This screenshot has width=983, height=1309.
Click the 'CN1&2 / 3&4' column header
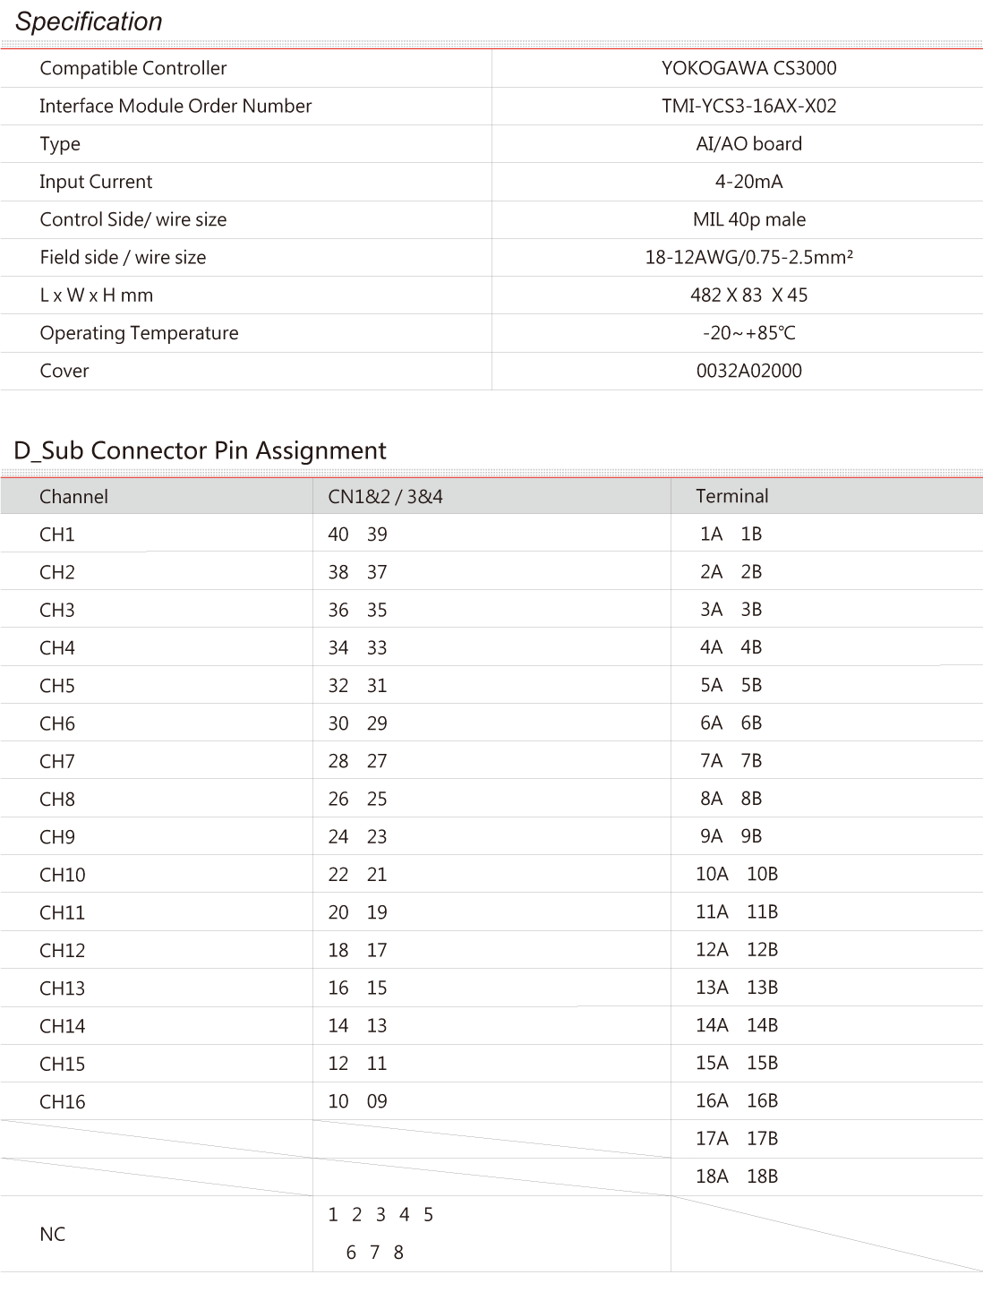(x=385, y=496)
